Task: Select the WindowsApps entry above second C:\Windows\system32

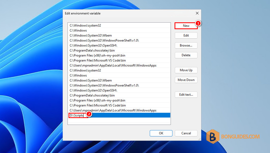Action: click(x=119, y=65)
